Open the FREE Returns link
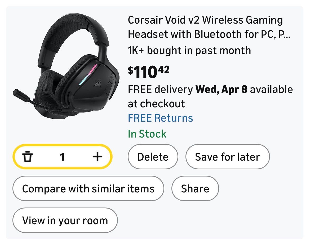 click(x=160, y=118)
